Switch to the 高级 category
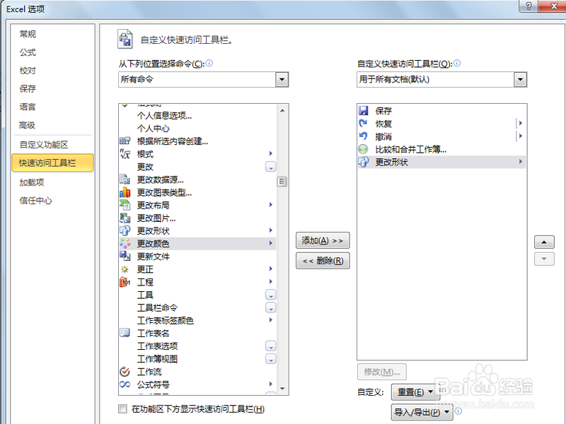Screen dimensions: 566x424 (28, 126)
